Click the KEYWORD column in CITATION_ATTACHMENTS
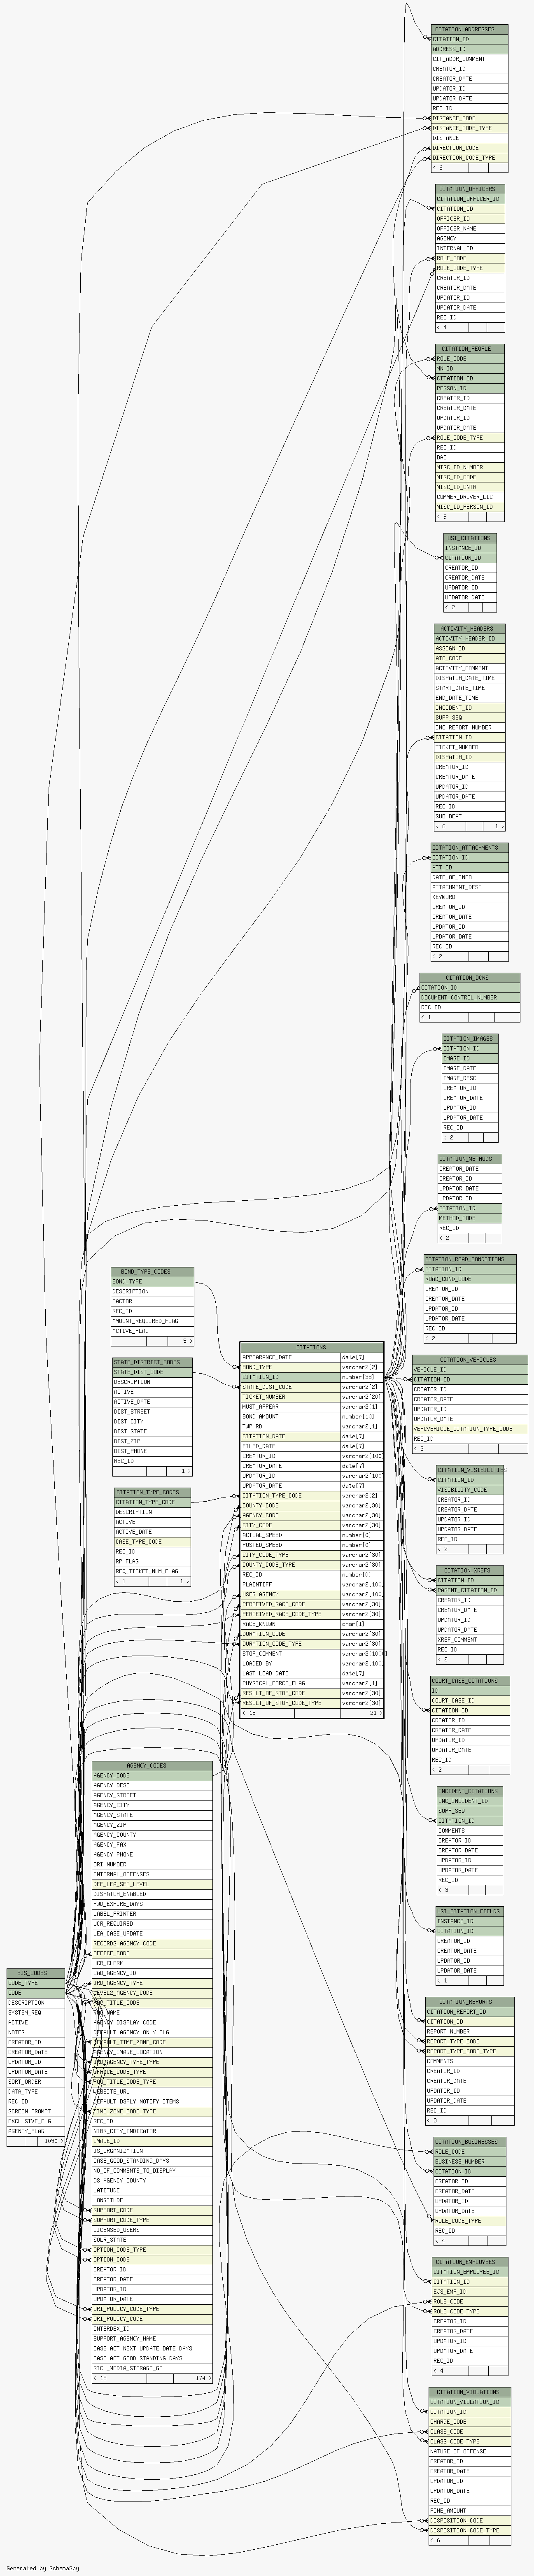534x2576 pixels. click(469, 897)
